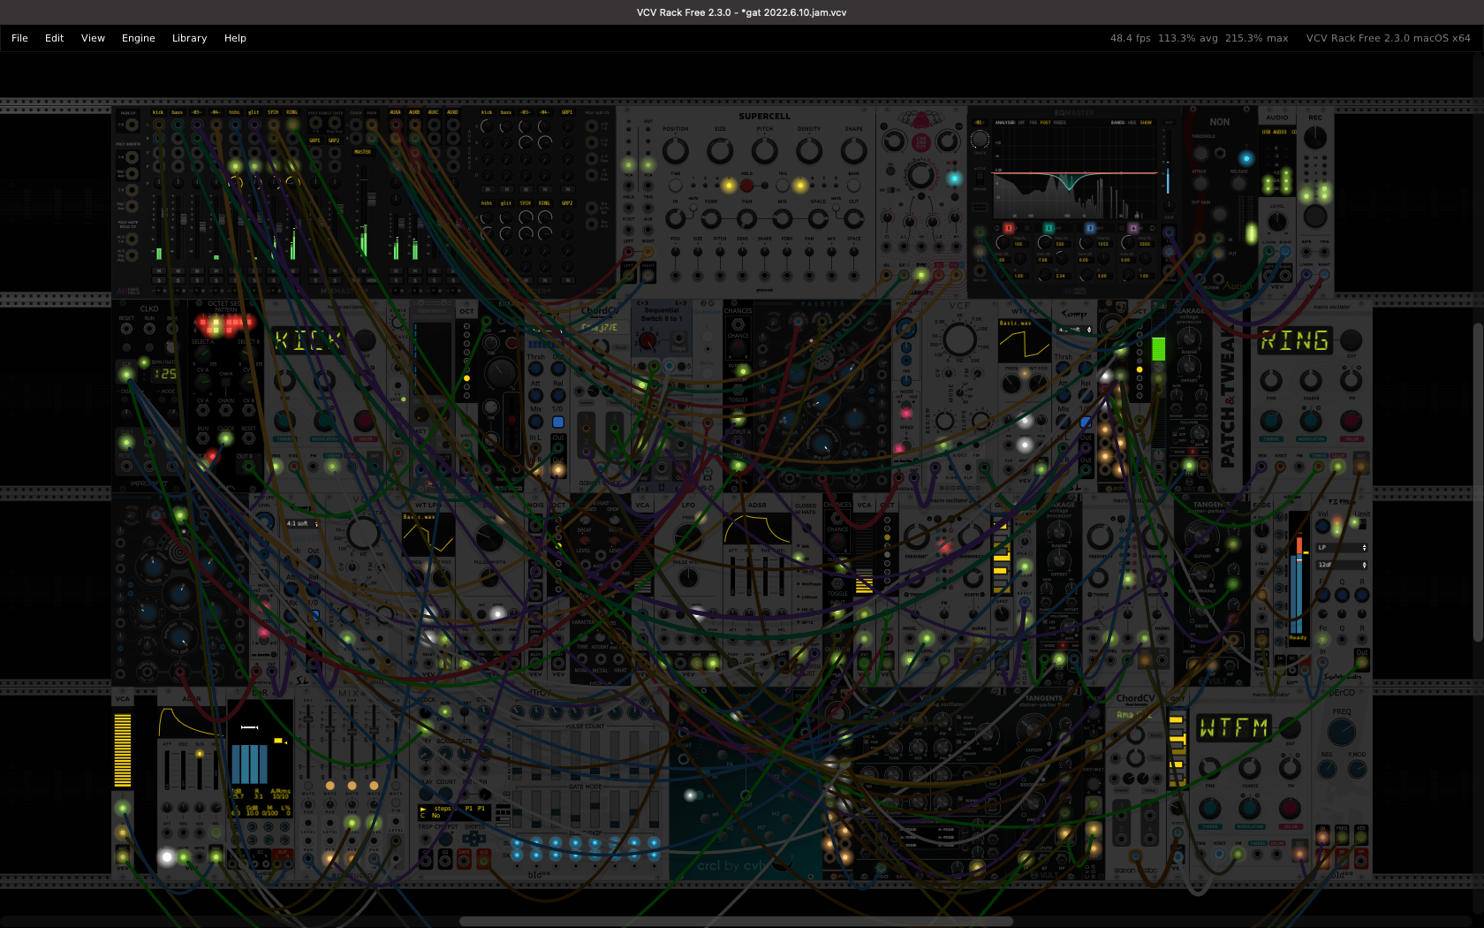
Task: Open the LP filter type dropdown
Action: 1342,547
